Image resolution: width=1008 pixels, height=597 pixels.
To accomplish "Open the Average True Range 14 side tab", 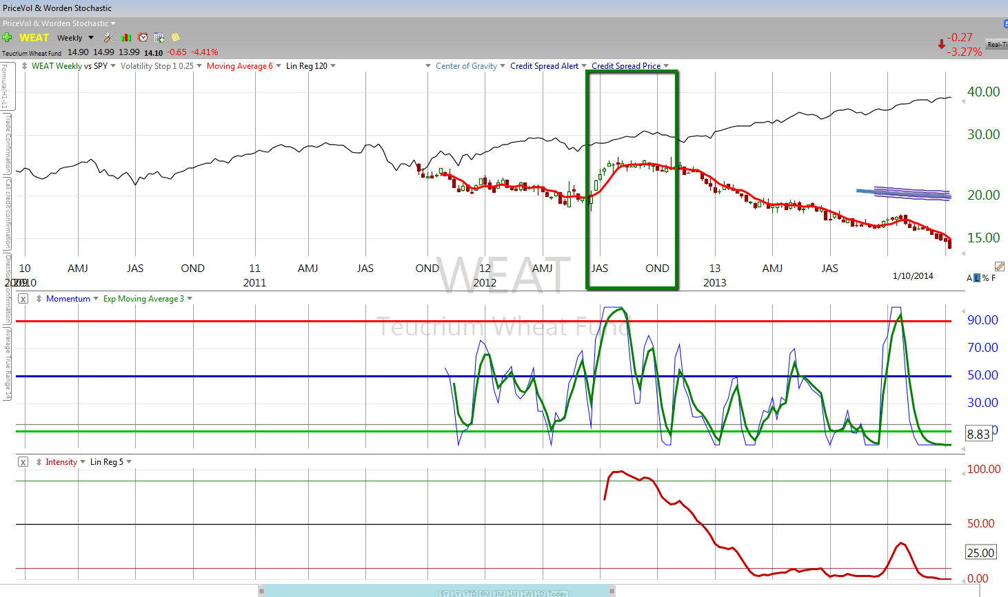I will point(8,364).
